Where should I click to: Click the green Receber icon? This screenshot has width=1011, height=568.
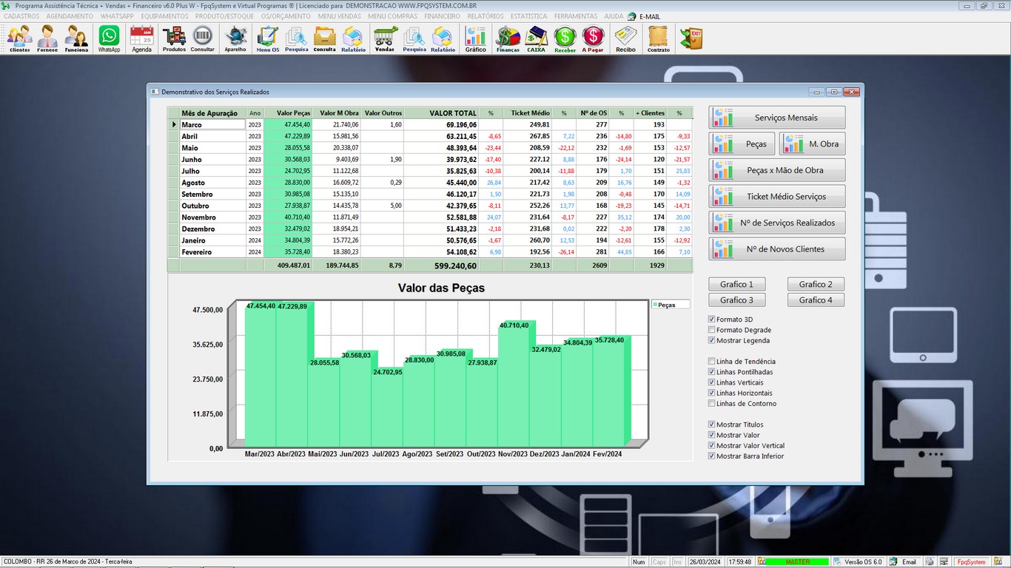pos(565,38)
